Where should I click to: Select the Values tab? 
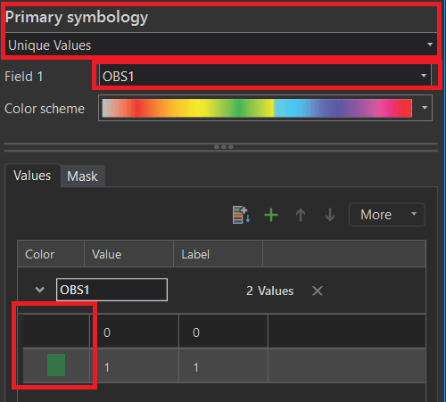pos(32,176)
